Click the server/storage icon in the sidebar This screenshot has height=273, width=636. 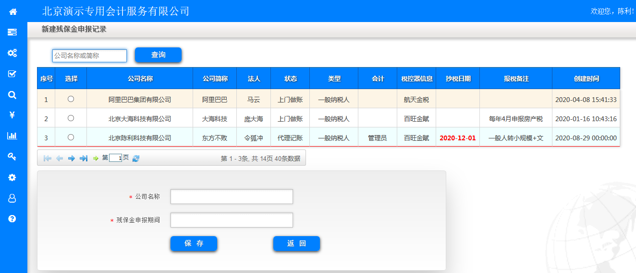pos(12,32)
